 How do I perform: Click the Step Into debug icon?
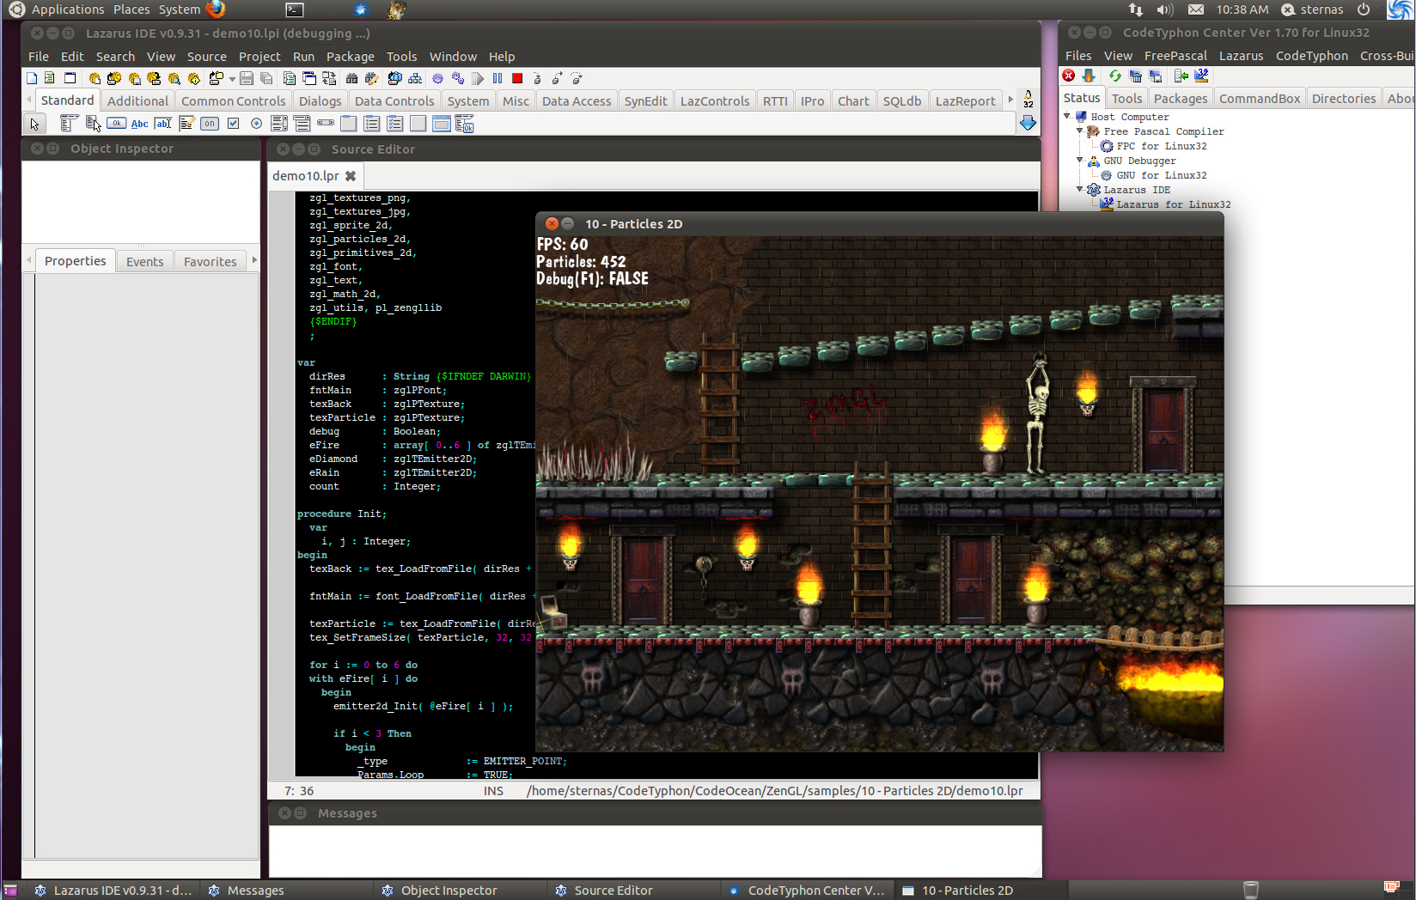[x=538, y=78]
